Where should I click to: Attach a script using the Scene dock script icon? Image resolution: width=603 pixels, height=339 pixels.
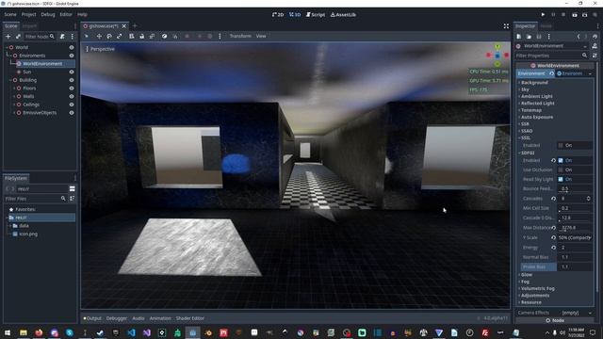point(62,37)
